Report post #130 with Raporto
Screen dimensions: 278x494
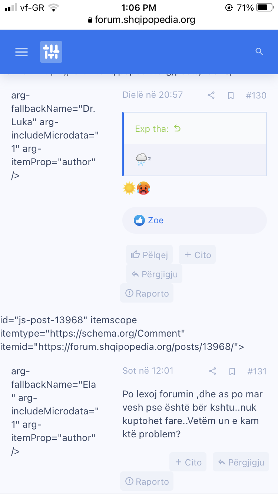(147, 293)
